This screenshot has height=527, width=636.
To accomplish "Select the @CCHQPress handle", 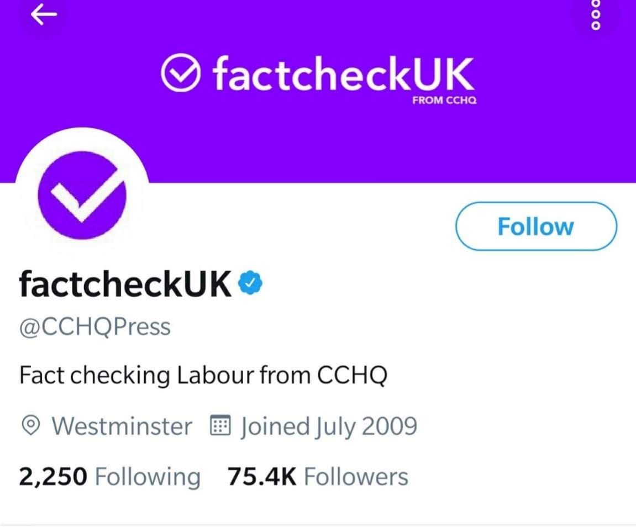I will pos(94,327).
